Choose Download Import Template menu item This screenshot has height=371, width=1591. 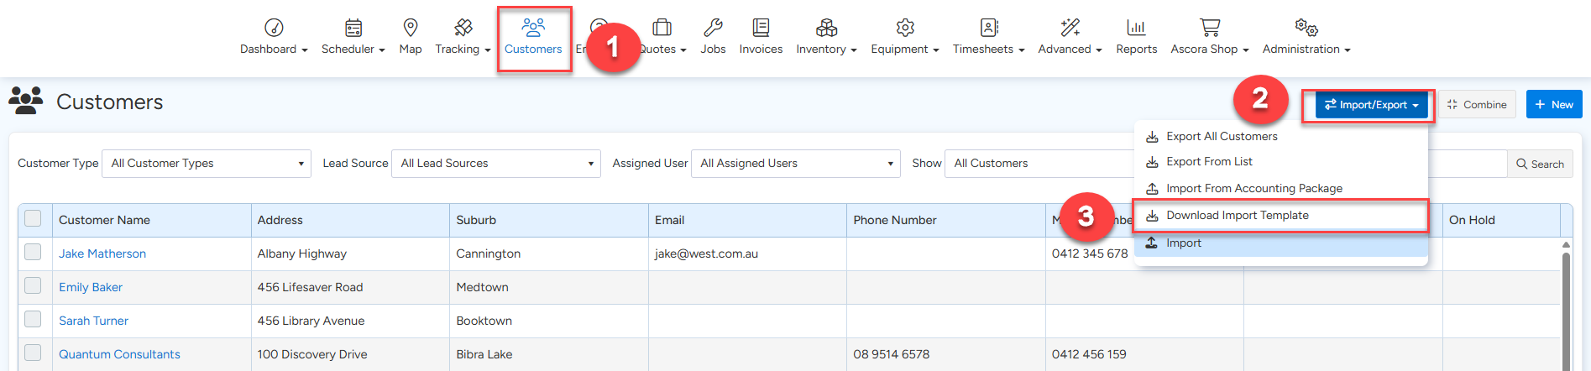1237,216
